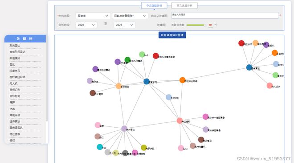Click the 研究选题知识图谱 button
The image size is (294, 163).
172,35
